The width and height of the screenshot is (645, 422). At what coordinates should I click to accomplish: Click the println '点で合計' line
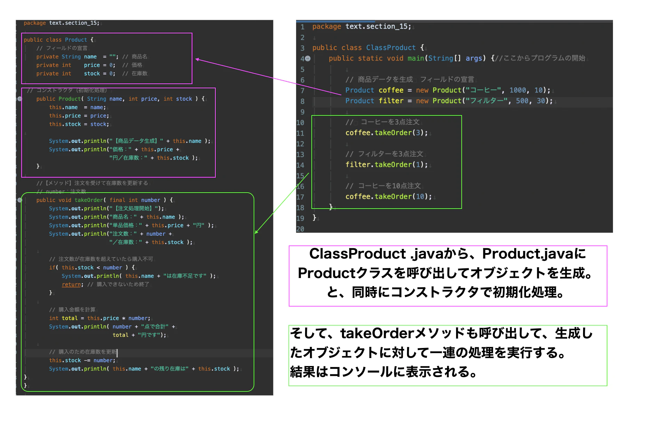tap(112, 327)
